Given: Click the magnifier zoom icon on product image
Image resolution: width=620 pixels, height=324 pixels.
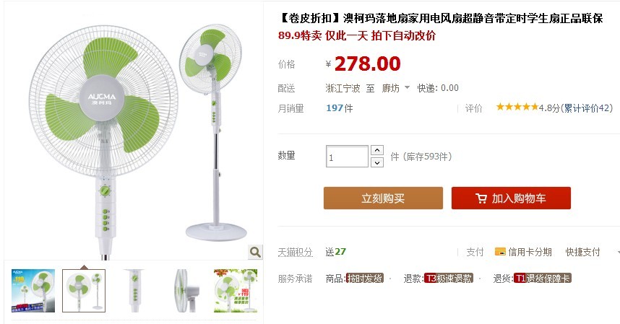Looking at the screenshot, I should tap(255, 252).
